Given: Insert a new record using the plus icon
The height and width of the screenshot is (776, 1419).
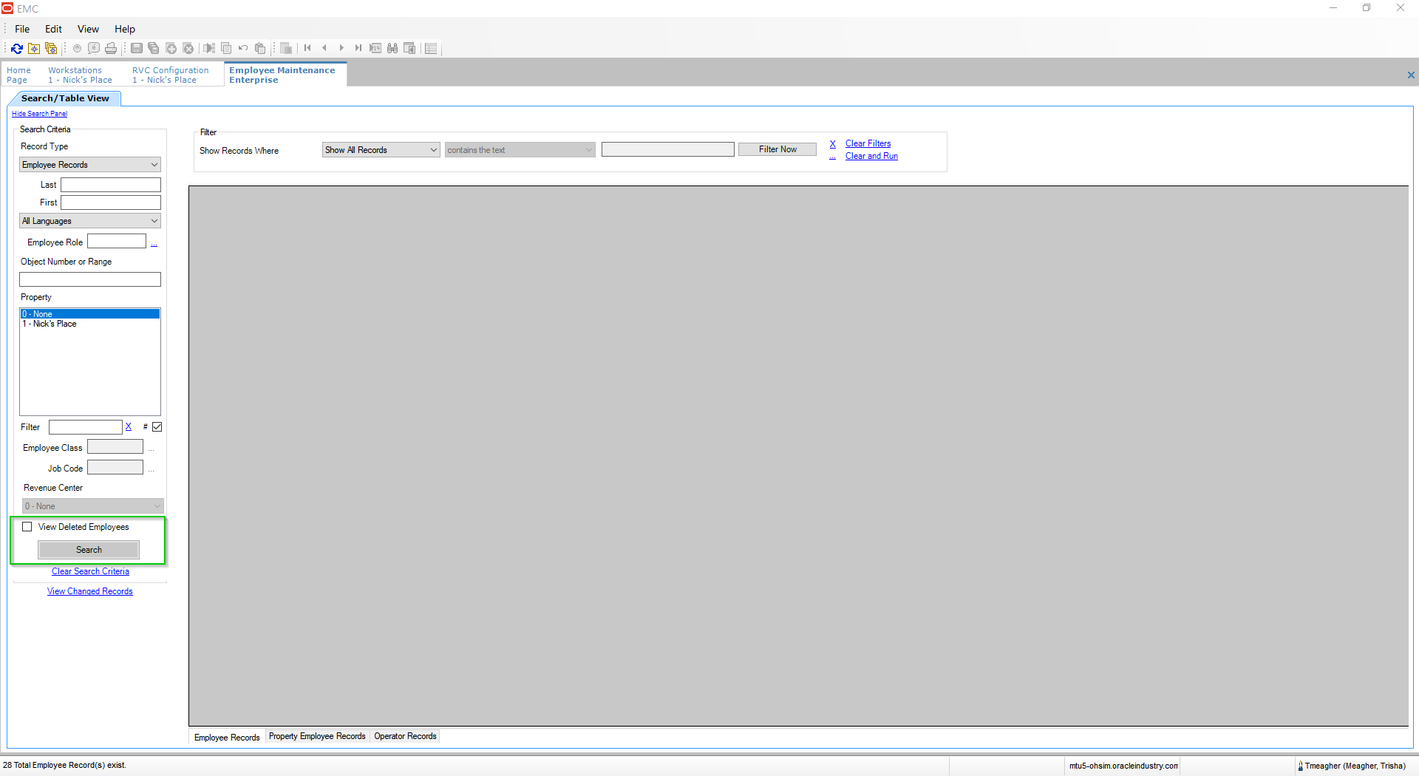Looking at the screenshot, I should (x=170, y=48).
